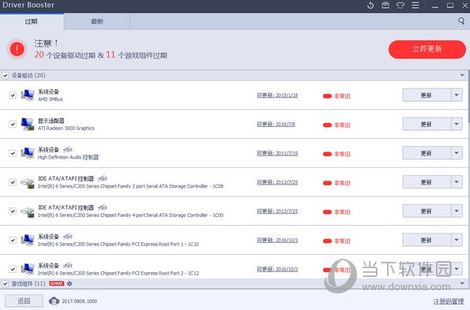
Task: Open update date link on 2 port SATA row
Action: tap(277, 182)
